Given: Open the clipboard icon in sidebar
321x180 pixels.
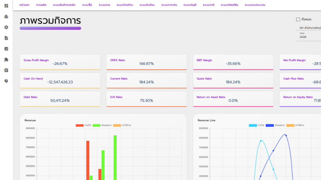Looking at the screenshot, I should point(6,70).
